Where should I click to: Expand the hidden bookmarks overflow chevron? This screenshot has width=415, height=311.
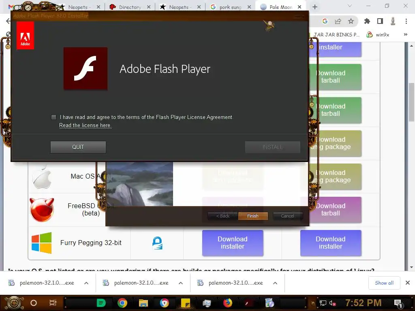tap(405, 35)
